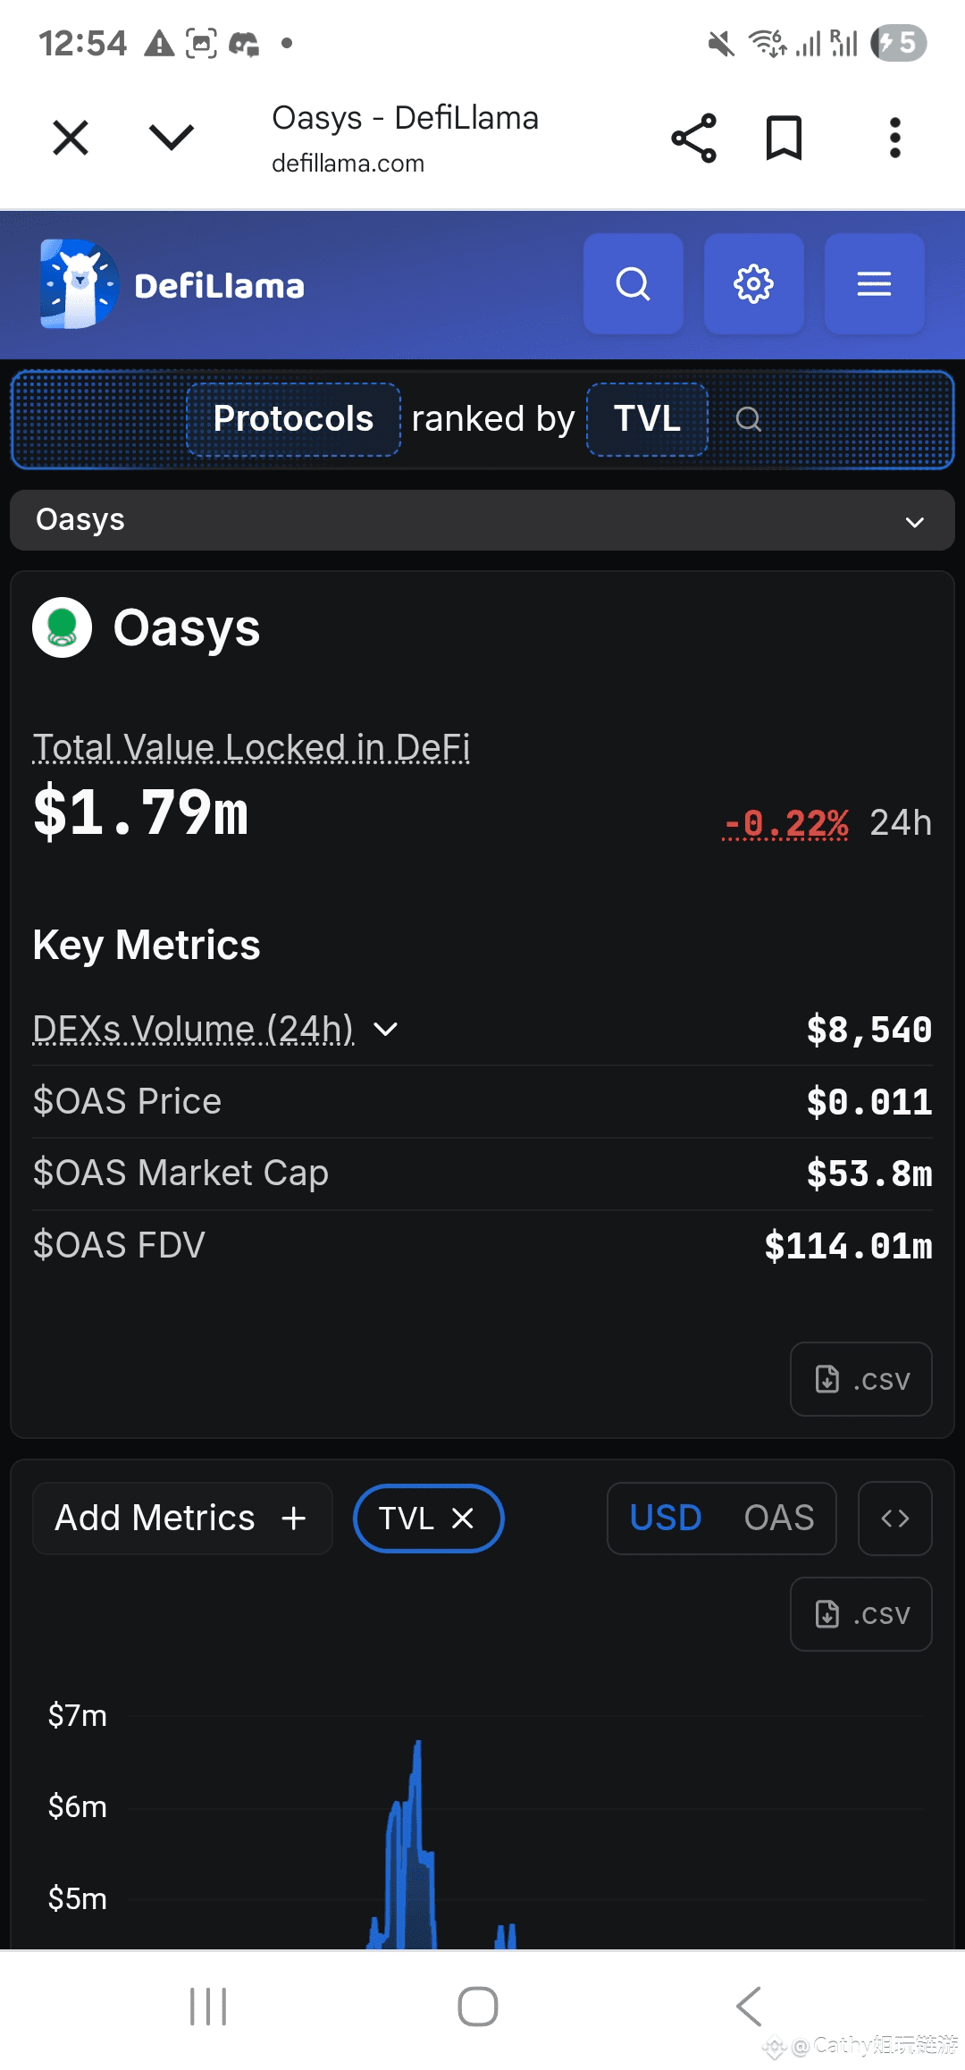Download the chart .csv file
The height and width of the screenshot is (2070, 965).
(860, 1614)
